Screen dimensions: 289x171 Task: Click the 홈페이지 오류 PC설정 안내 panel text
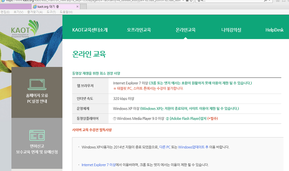click(x=37, y=98)
